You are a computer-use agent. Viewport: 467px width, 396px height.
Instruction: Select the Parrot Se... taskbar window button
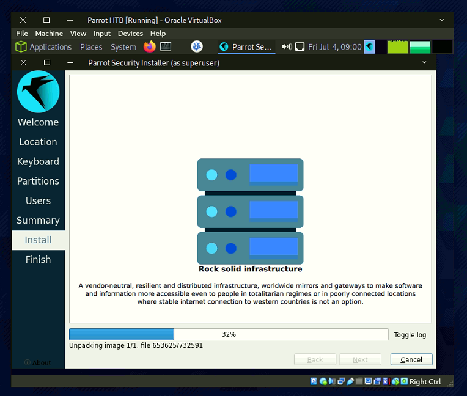coord(246,47)
